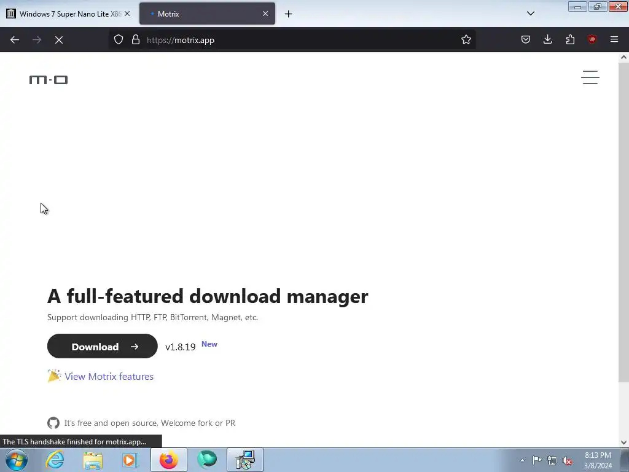Open the clock showing 8:13 PM
This screenshot has width=629, height=472.
click(598, 460)
